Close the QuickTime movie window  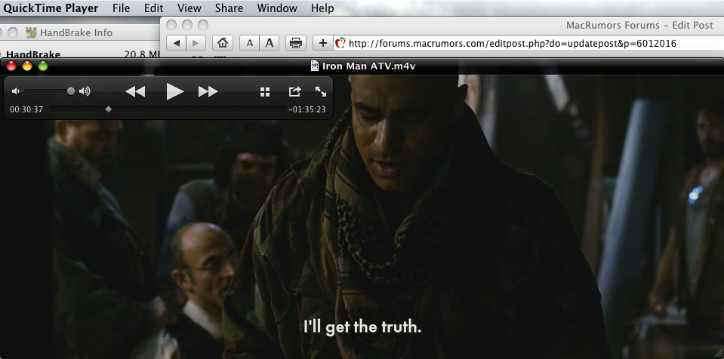(x=11, y=66)
